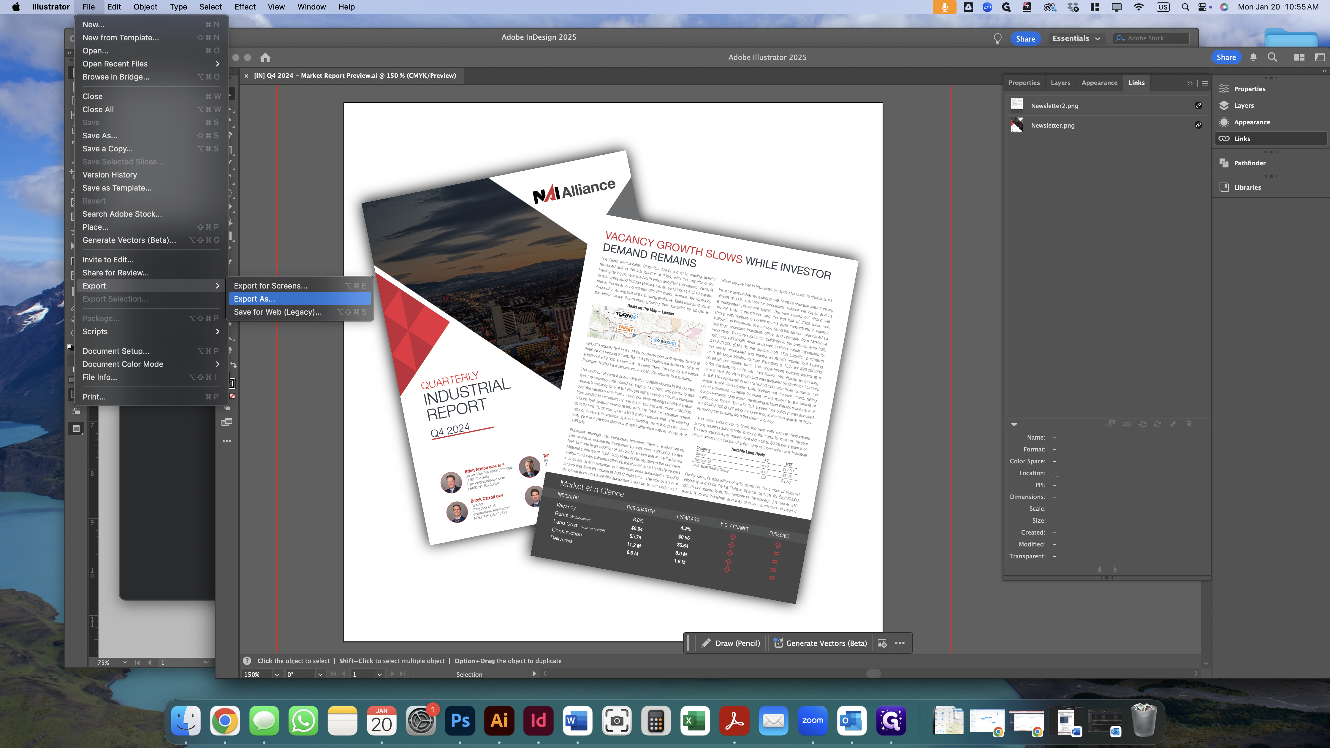Click the Update Link refresh icon
1330x748 pixels.
click(x=1158, y=424)
